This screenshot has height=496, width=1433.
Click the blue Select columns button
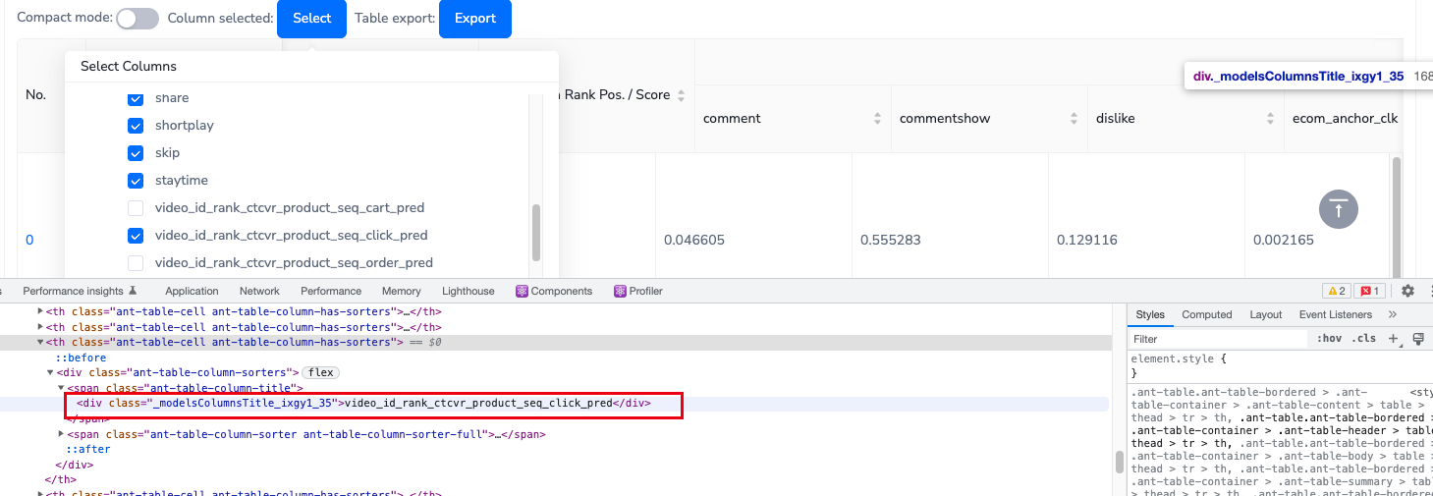[x=311, y=19]
